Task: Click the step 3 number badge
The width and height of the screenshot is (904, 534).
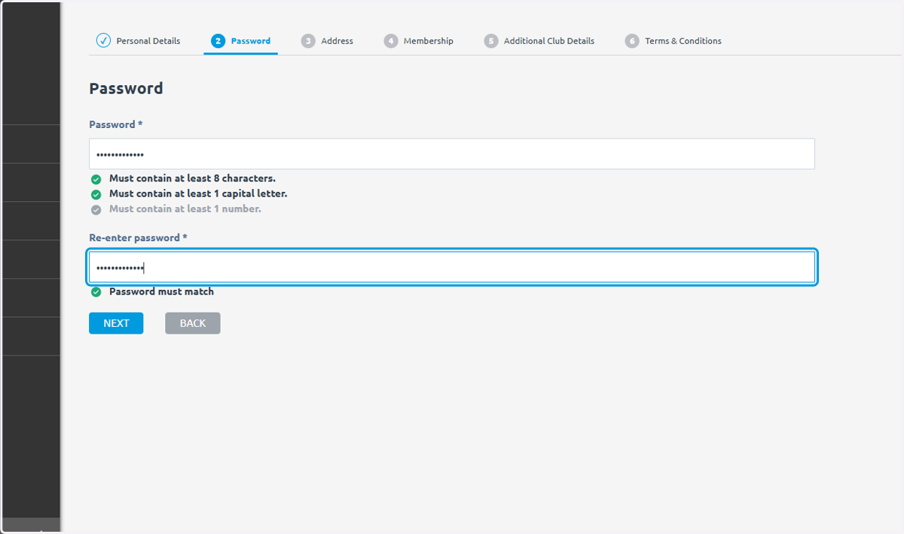Action: tap(308, 41)
